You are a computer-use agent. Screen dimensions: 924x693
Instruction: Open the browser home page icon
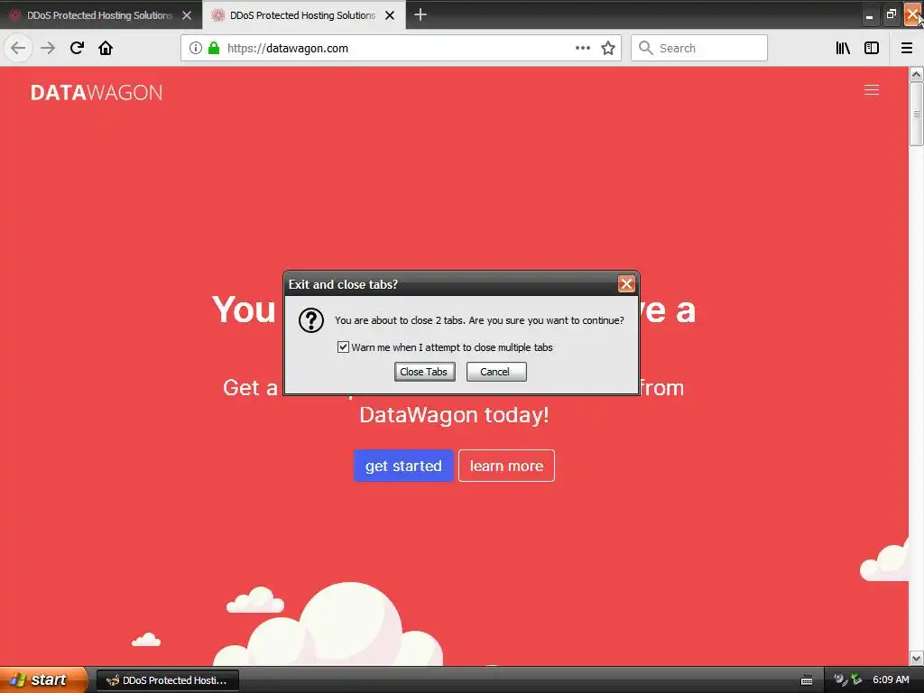pyautogui.click(x=106, y=48)
